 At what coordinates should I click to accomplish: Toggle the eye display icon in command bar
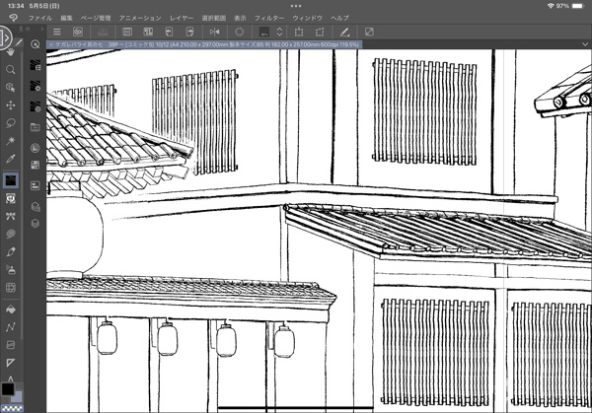point(78,33)
